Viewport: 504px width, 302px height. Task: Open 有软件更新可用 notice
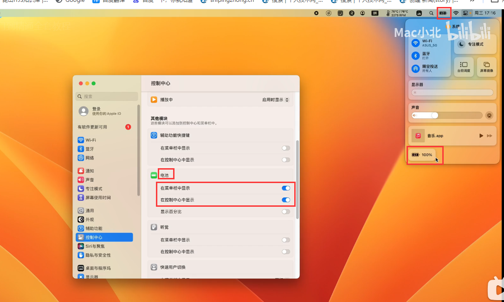click(x=104, y=127)
